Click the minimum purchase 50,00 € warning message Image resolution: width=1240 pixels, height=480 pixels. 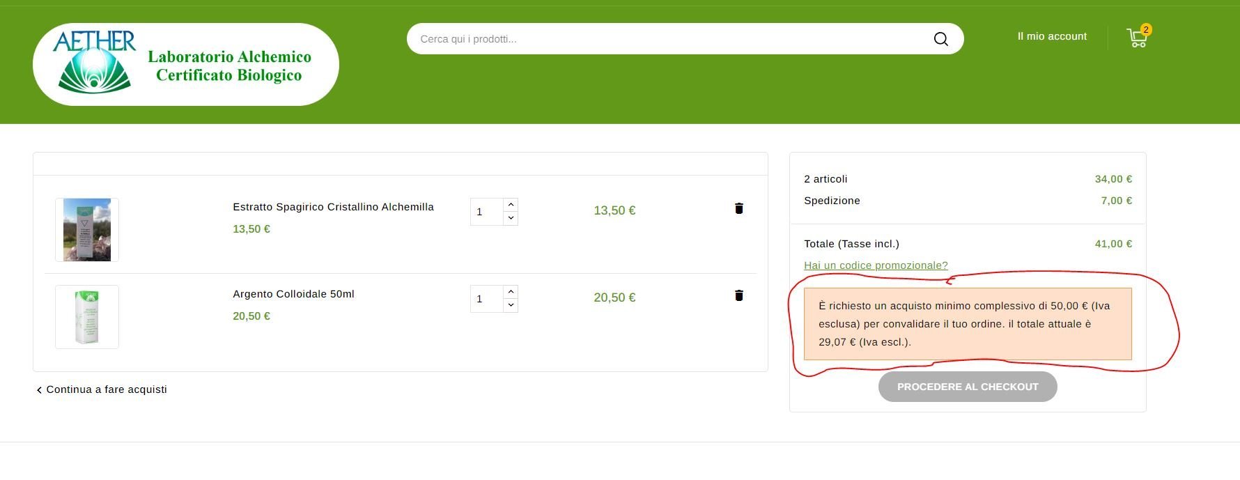point(968,324)
